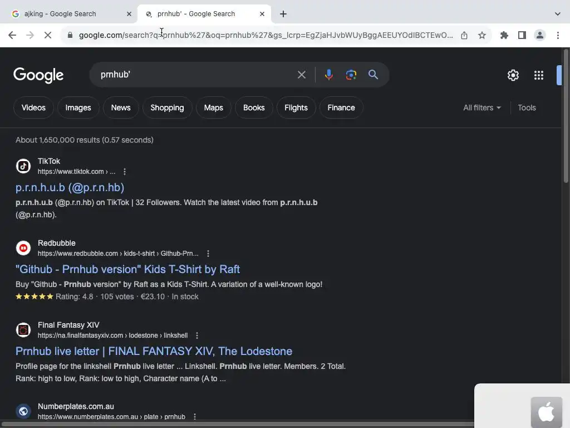Screen dimensions: 570x428
Task: Click the address bar URL
Action: 266,35
